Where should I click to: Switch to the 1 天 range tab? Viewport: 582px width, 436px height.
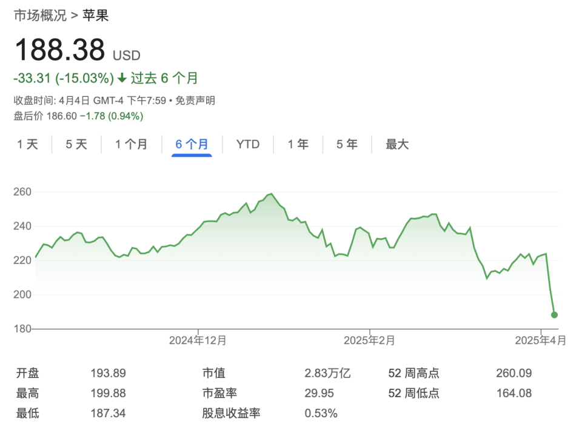tap(27, 144)
